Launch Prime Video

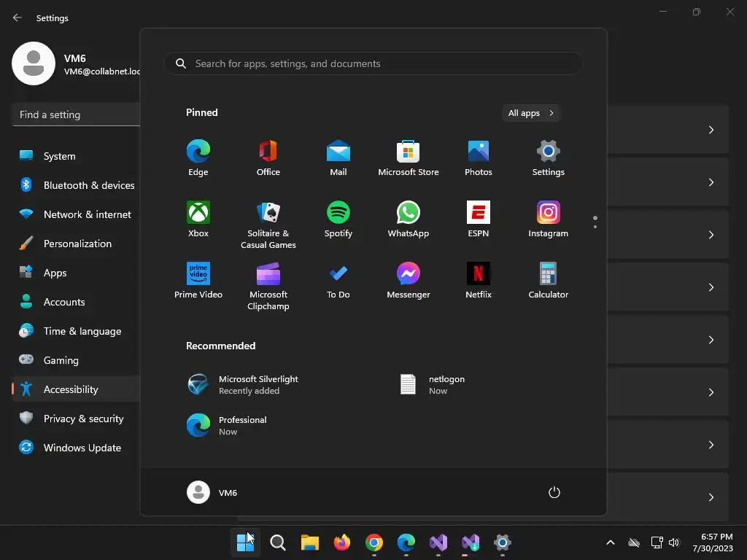click(198, 281)
